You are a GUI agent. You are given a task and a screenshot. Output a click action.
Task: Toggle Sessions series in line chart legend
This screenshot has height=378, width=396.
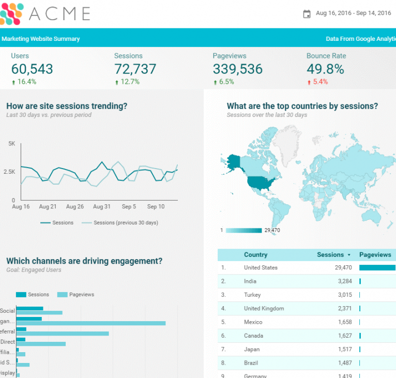point(57,223)
